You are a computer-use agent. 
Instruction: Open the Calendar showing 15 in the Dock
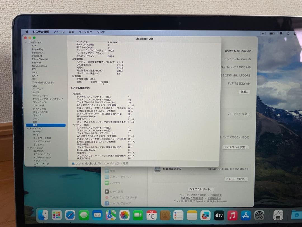coord(151,216)
